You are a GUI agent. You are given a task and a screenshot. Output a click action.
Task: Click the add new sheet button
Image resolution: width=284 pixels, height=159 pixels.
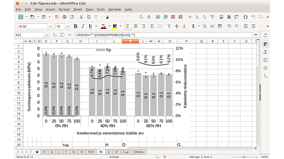[x=37, y=152]
